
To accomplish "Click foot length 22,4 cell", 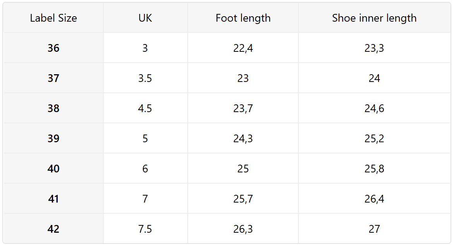I will point(243,48).
